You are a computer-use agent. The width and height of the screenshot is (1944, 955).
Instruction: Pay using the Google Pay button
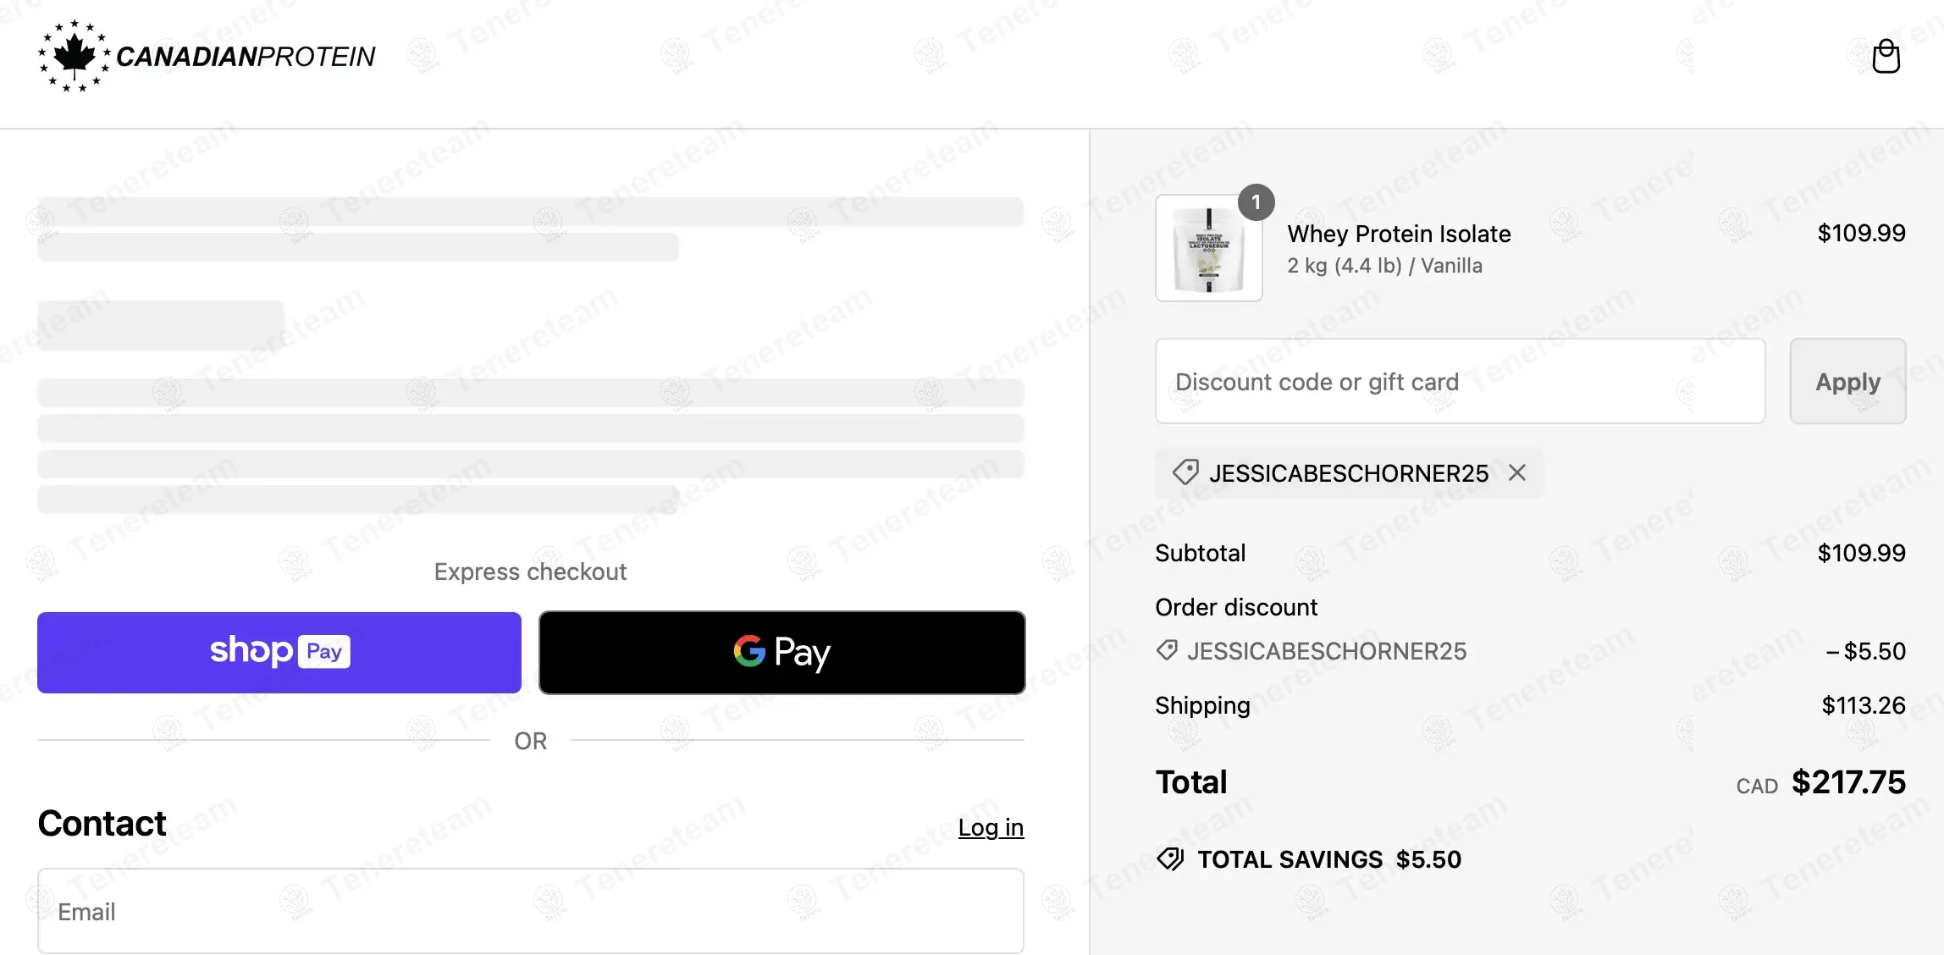pos(781,652)
